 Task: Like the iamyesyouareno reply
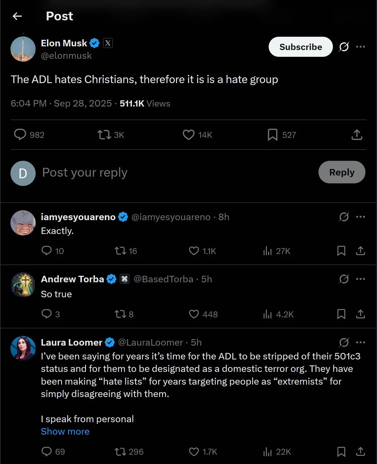pos(194,251)
